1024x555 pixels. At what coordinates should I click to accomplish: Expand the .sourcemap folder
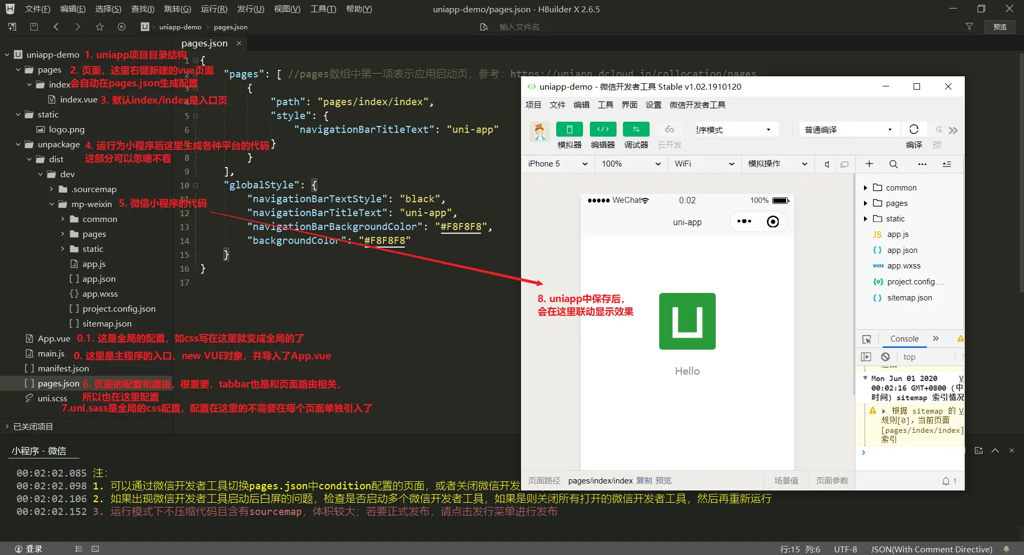(52, 189)
